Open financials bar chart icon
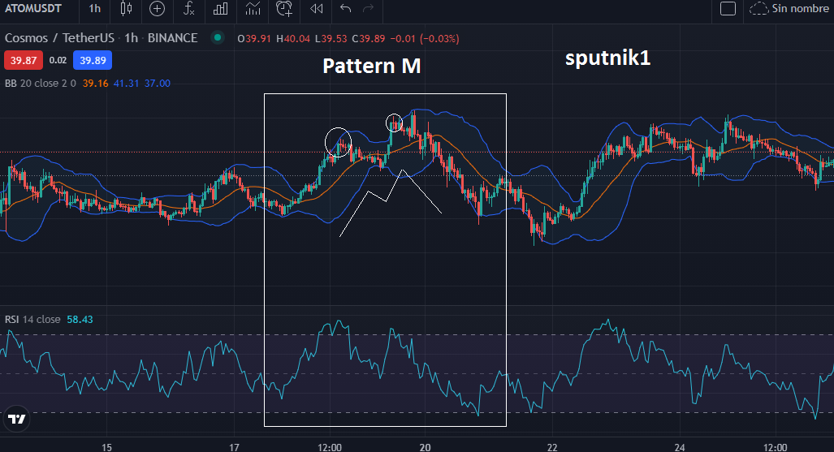834x452 pixels. click(220, 8)
